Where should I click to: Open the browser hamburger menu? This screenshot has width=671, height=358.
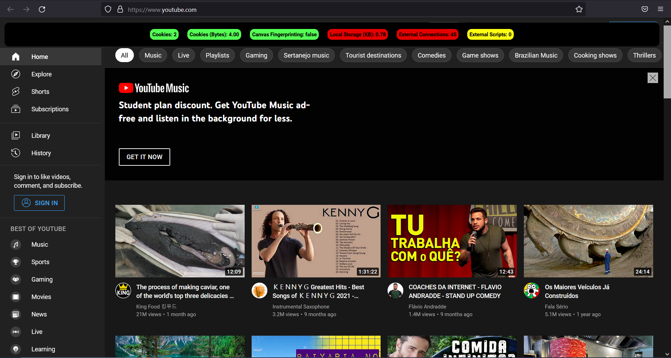click(x=661, y=9)
